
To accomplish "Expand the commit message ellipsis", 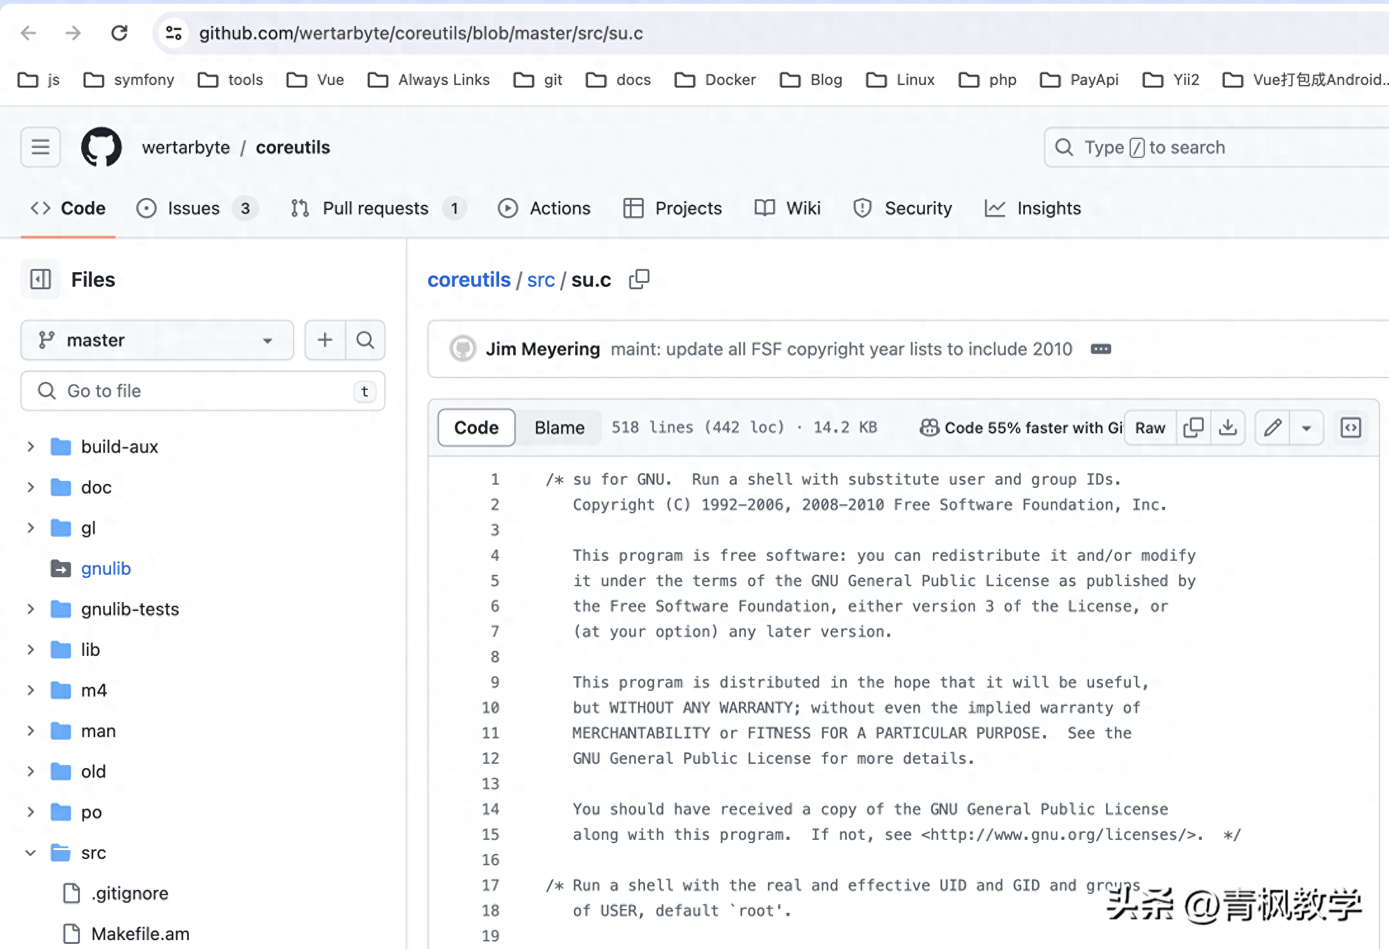I will [1100, 349].
